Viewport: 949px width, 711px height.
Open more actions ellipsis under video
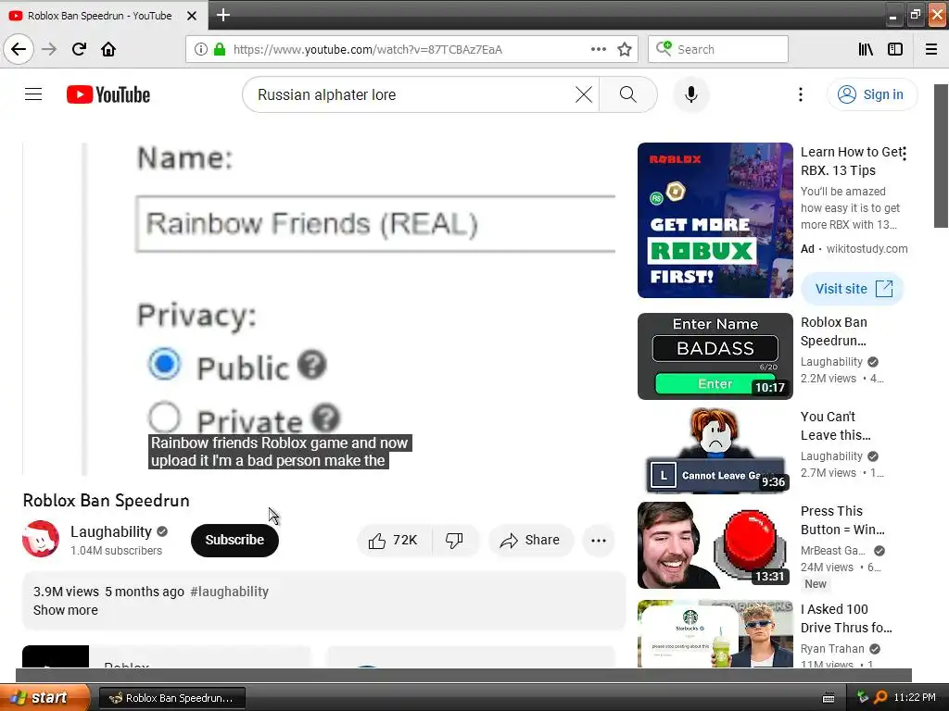(x=598, y=541)
